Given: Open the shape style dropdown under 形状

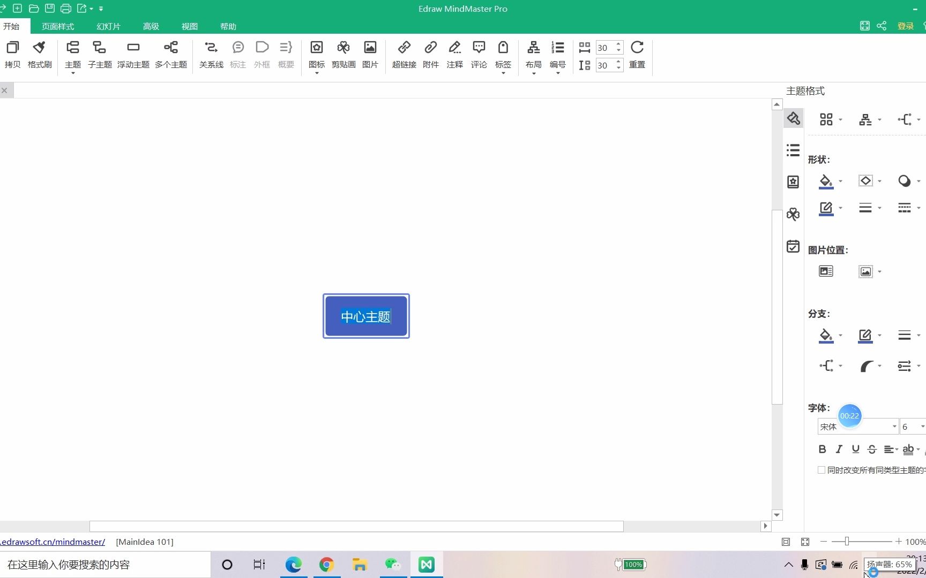Looking at the screenshot, I should tap(869, 181).
